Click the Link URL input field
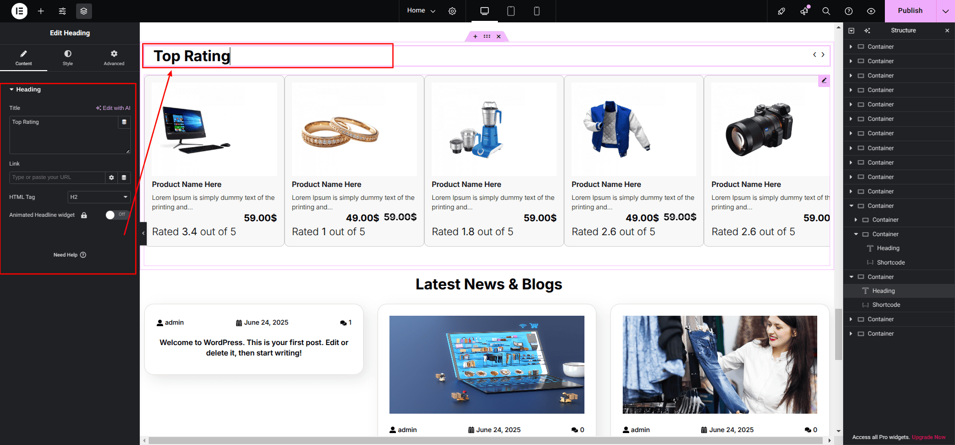The width and height of the screenshot is (955, 445). (57, 178)
